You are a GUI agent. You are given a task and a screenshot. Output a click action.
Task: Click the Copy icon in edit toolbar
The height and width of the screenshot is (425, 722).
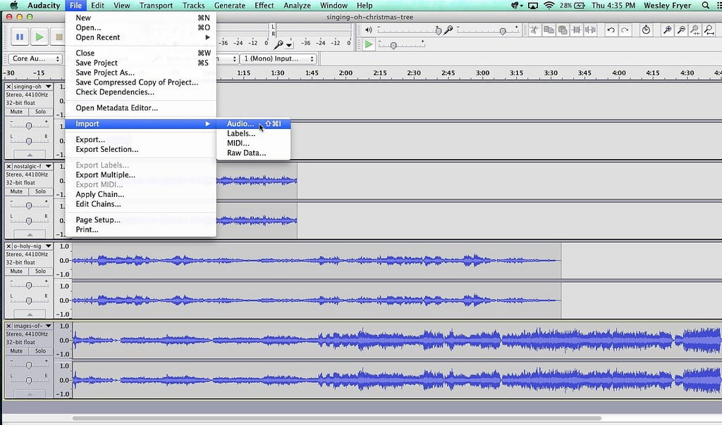tap(549, 30)
